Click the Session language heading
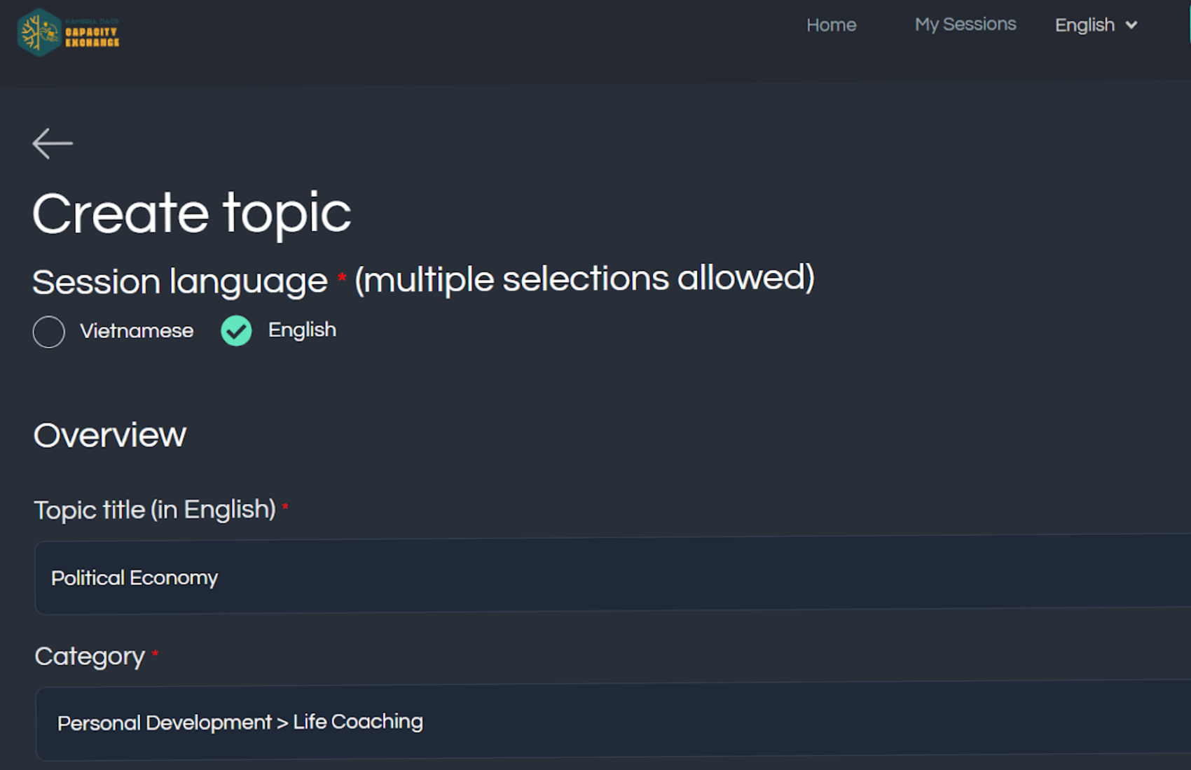 pos(180,281)
